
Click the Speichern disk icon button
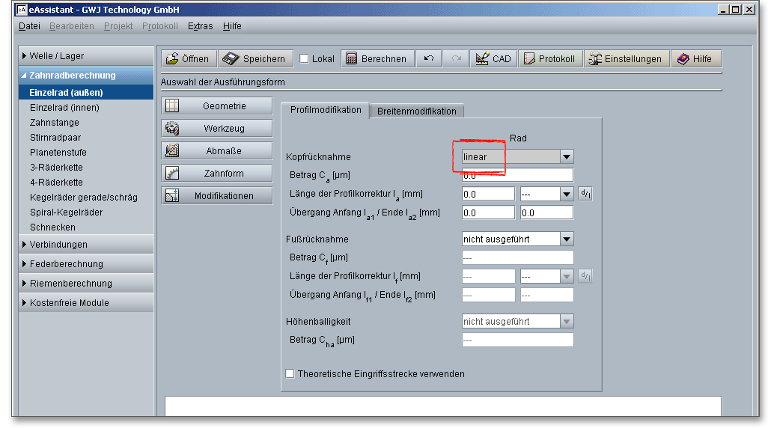(x=255, y=59)
